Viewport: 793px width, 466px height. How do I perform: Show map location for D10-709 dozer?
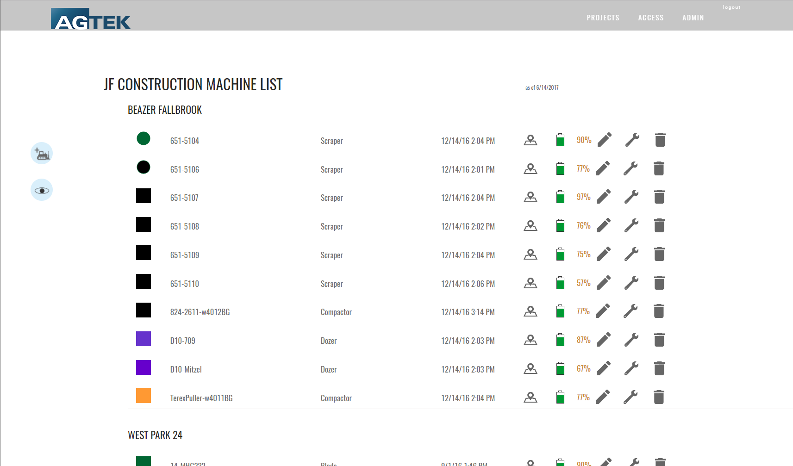531,340
